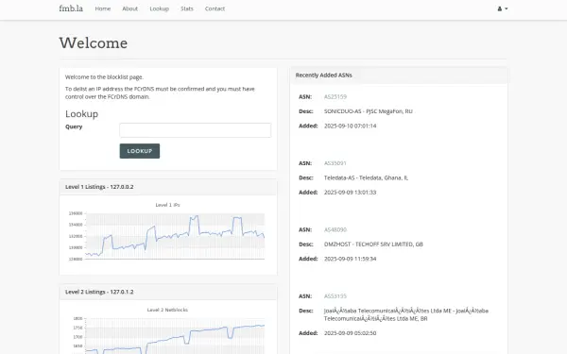This screenshot has width=567, height=354.
Task: Click the Level 1 IPs chart
Action: 168,232
